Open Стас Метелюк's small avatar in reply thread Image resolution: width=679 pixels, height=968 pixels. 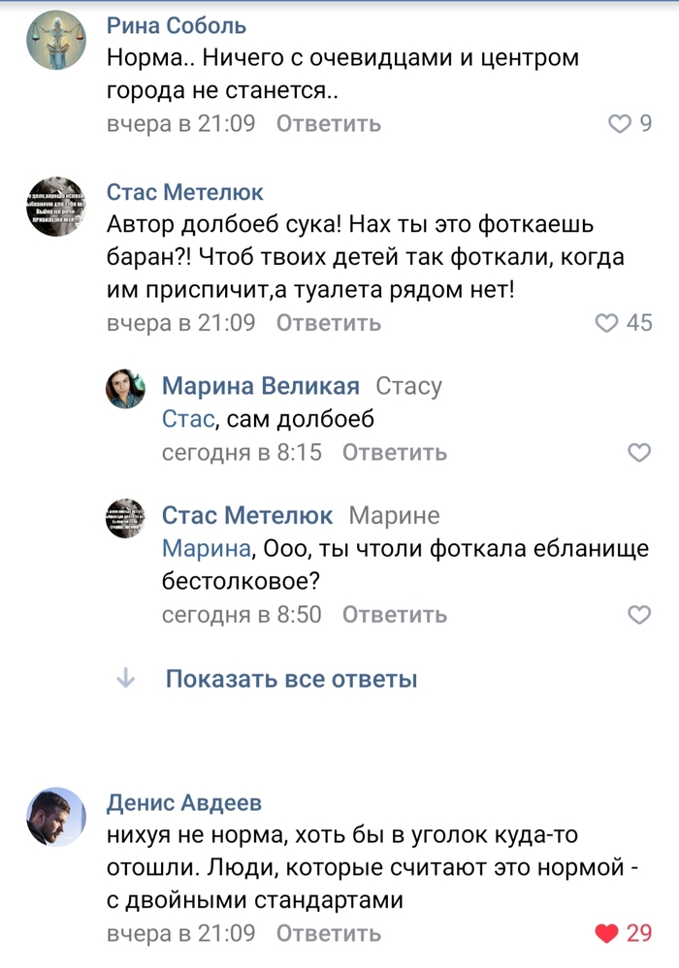click(125, 518)
